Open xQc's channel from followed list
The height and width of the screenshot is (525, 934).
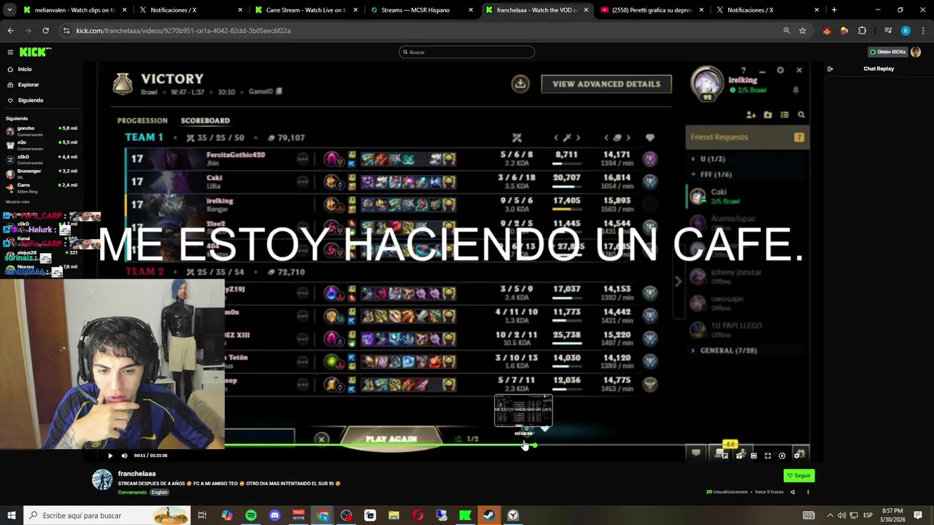[x=42, y=145]
